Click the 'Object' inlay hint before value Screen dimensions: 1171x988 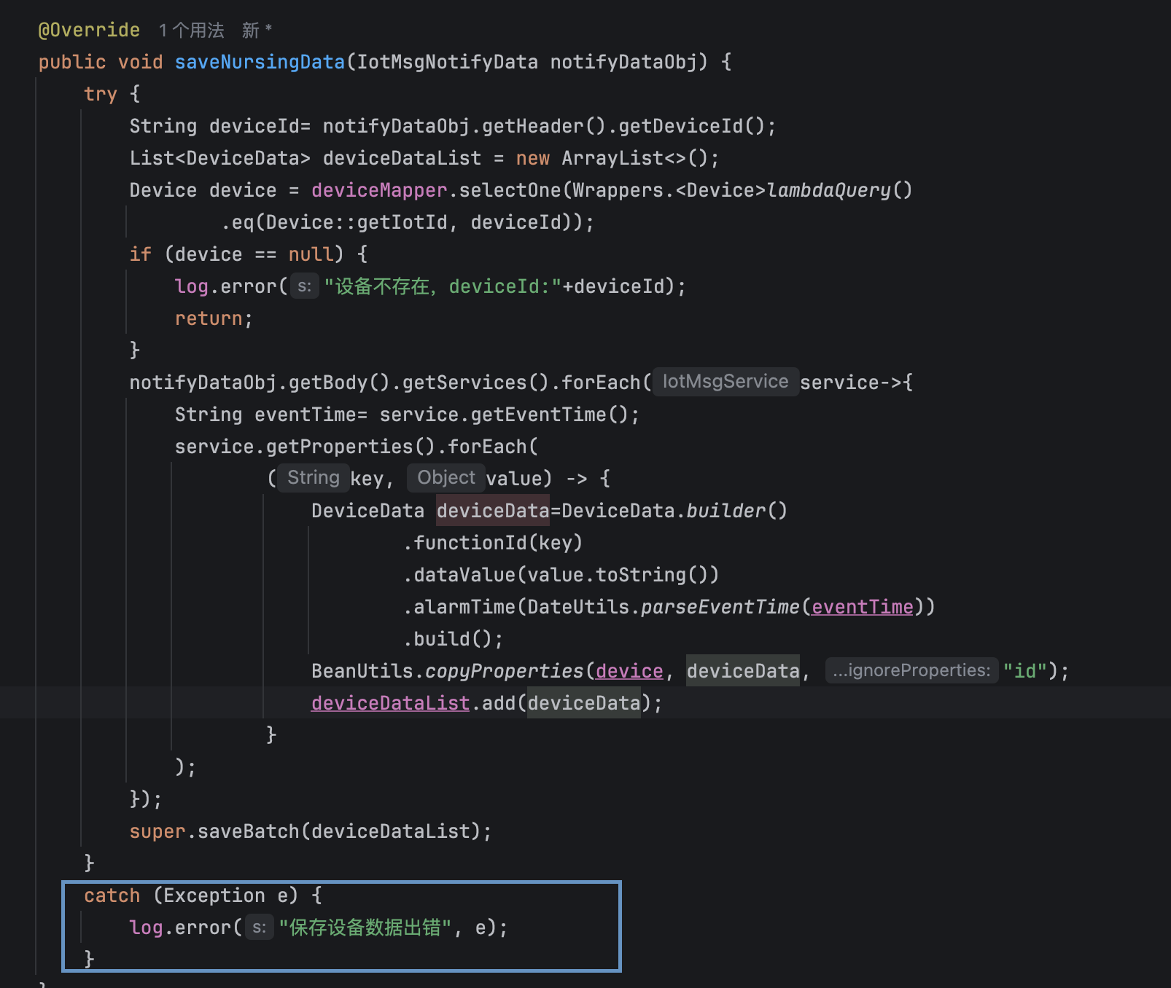(446, 478)
